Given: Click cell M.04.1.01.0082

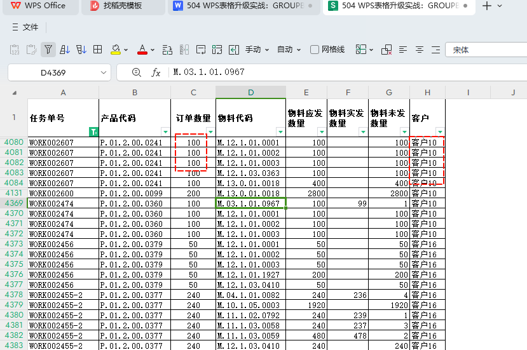Looking at the screenshot, I should point(250,295).
